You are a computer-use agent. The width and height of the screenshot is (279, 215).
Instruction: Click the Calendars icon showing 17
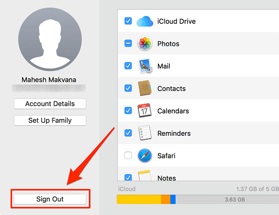[144, 110]
